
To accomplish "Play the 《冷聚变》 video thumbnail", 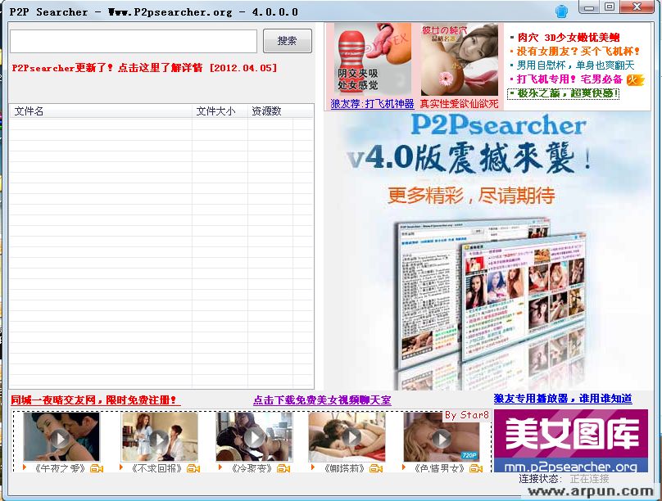I will pos(253,438).
